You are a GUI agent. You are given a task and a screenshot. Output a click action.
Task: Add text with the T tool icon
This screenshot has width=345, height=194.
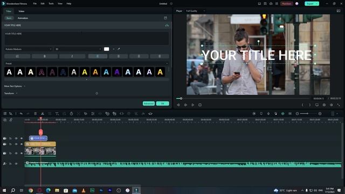57,114
